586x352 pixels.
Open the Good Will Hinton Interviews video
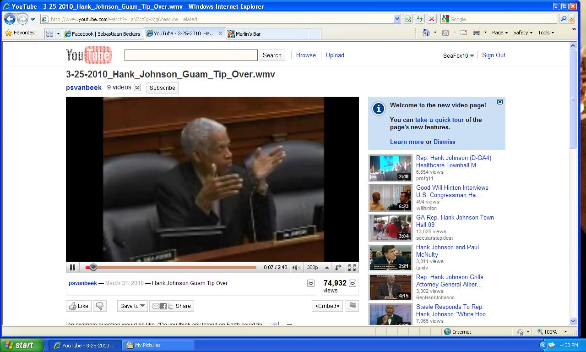(452, 191)
